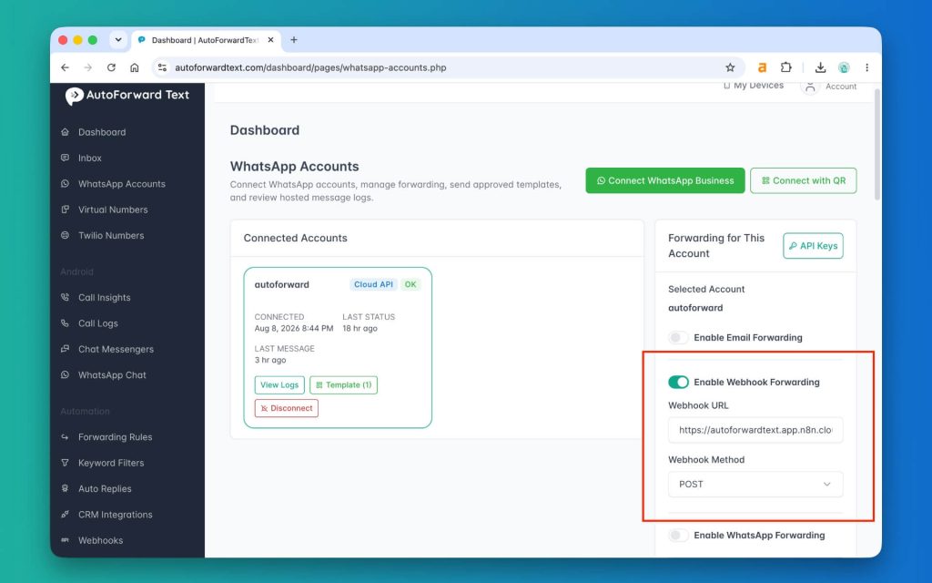932x583 pixels.
Task: Click the Connect with QR button
Action: tap(803, 180)
